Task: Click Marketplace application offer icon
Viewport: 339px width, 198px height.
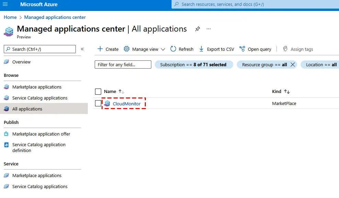Action: (x=7, y=134)
